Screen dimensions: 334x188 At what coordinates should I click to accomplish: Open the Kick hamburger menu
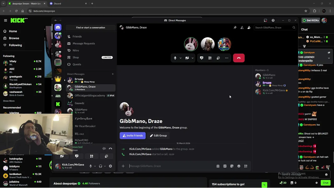point(5,20)
